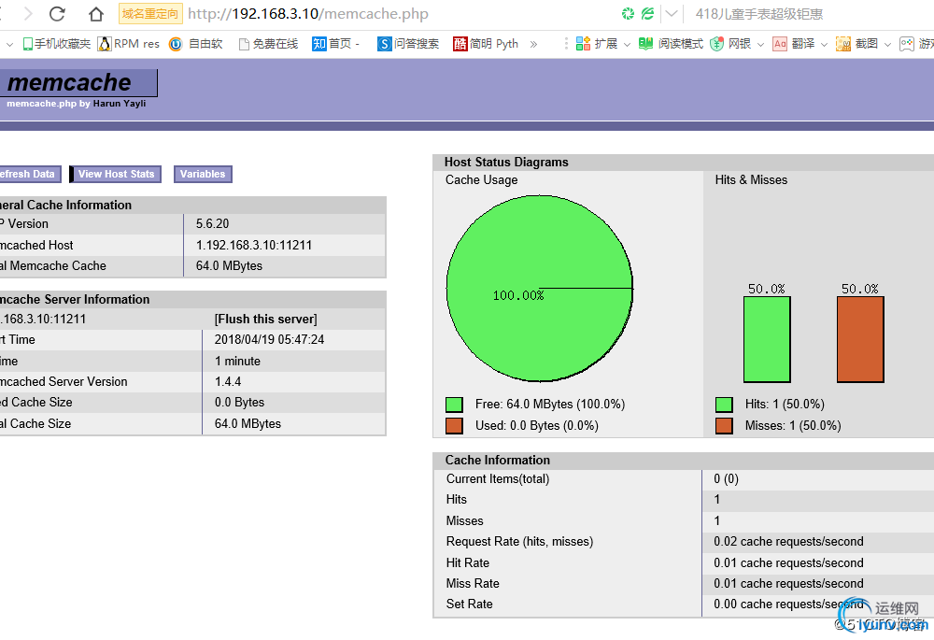Image resolution: width=934 pixels, height=640 pixels.
Task: Click the orange Used legend swatch
Action: pos(455,425)
